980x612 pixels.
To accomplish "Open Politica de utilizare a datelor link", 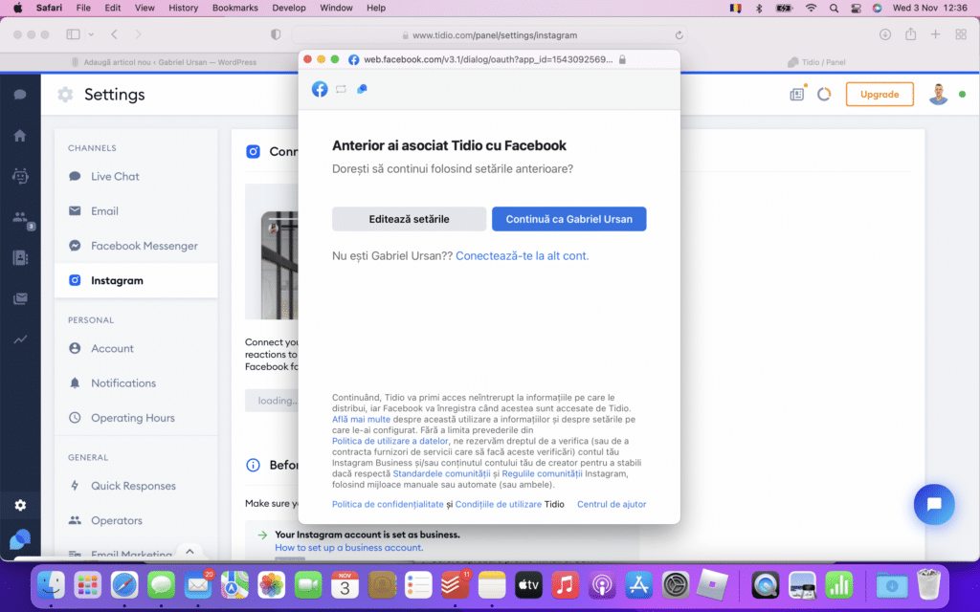I will (x=390, y=441).
